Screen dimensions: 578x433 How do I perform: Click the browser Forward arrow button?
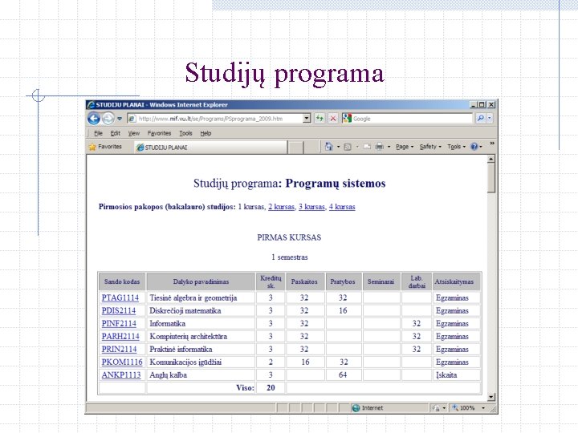108,119
